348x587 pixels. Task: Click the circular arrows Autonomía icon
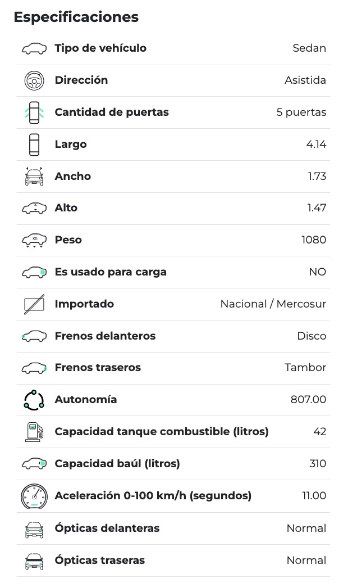coord(34,400)
